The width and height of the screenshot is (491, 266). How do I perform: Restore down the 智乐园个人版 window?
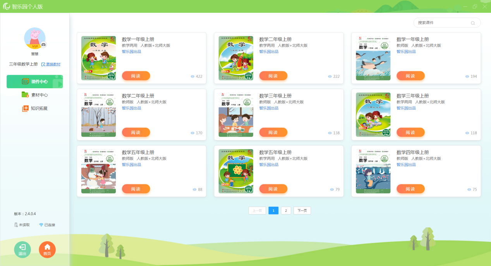[x=475, y=6]
